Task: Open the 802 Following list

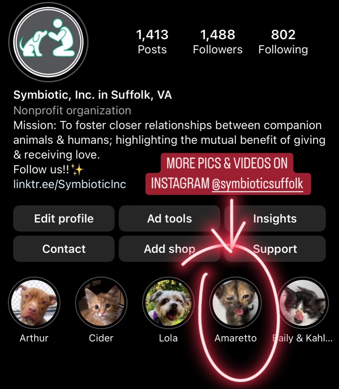Action: coord(283,42)
